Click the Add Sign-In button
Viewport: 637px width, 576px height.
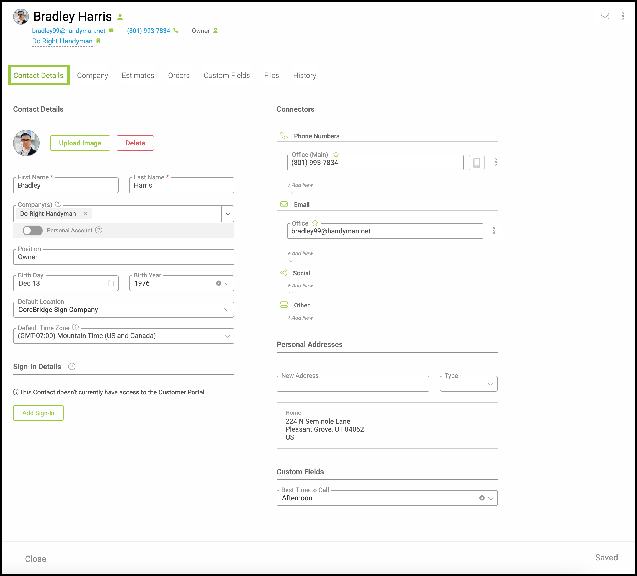point(38,413)
